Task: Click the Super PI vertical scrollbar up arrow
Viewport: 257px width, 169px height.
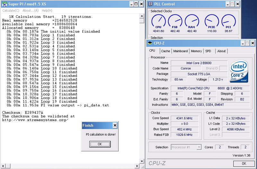Action: 142,16
